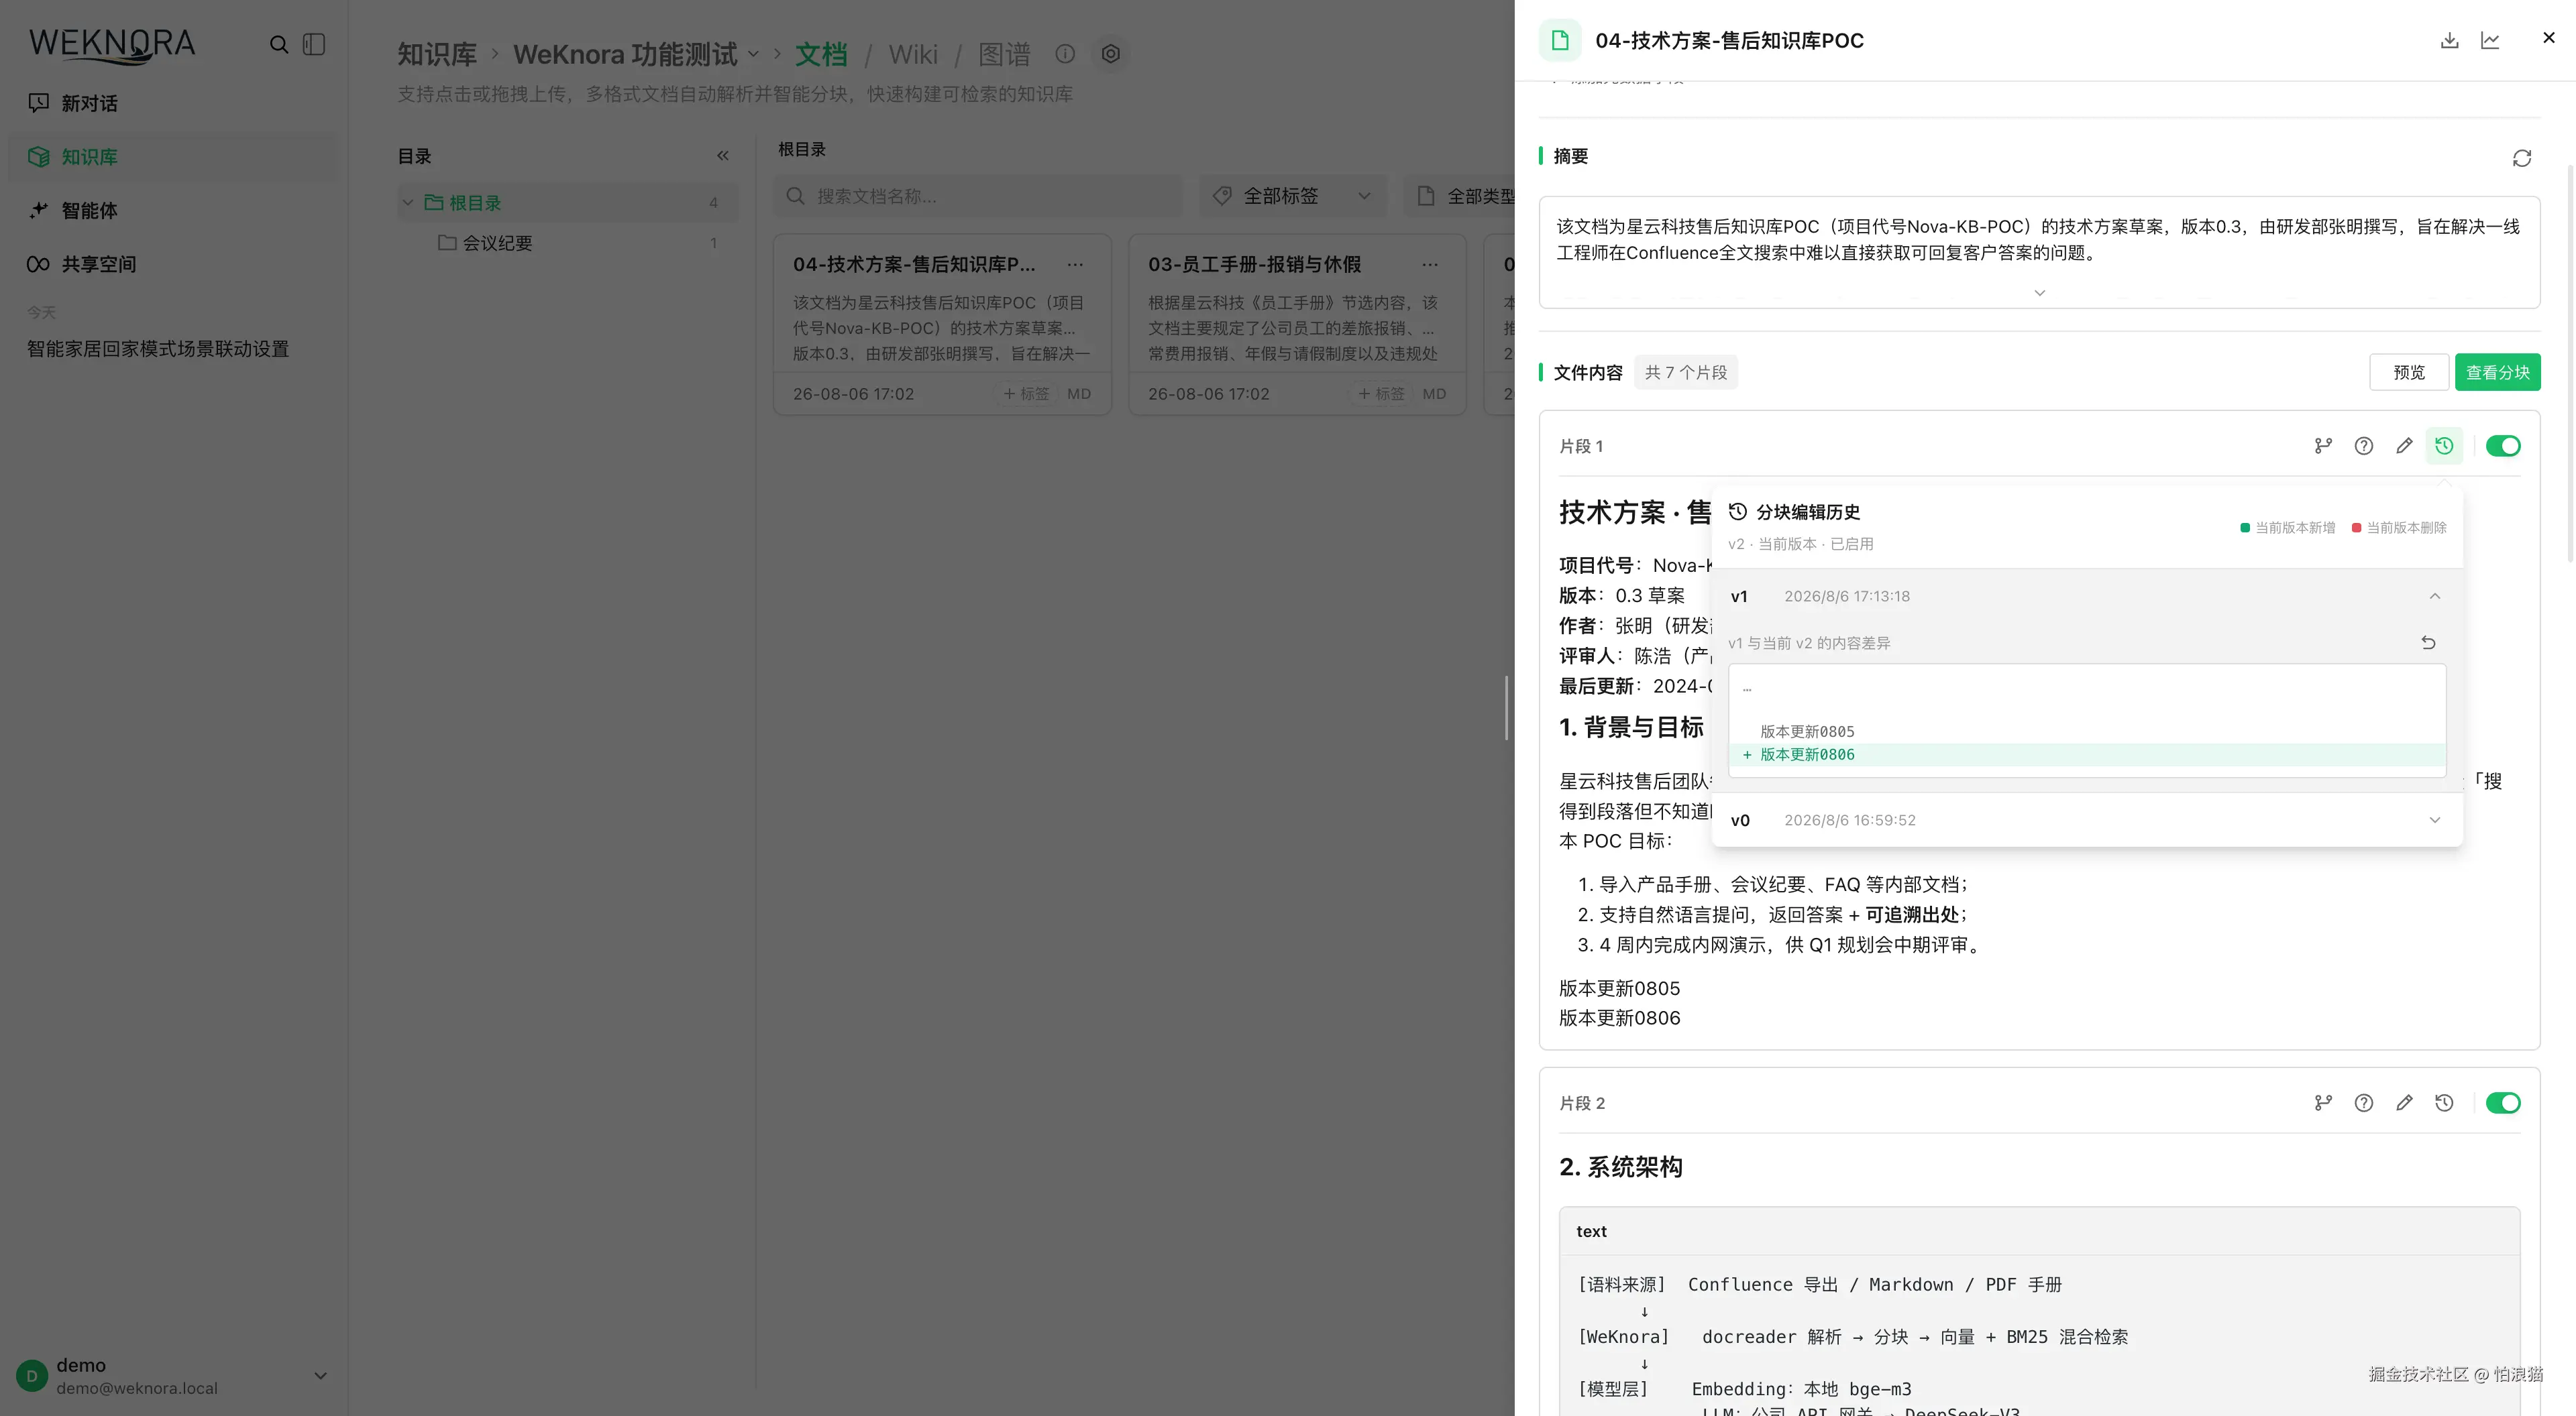2576x1416 pixels.
Task: Open knowledge base settings hexagon icon
Action: point(1110,54)
